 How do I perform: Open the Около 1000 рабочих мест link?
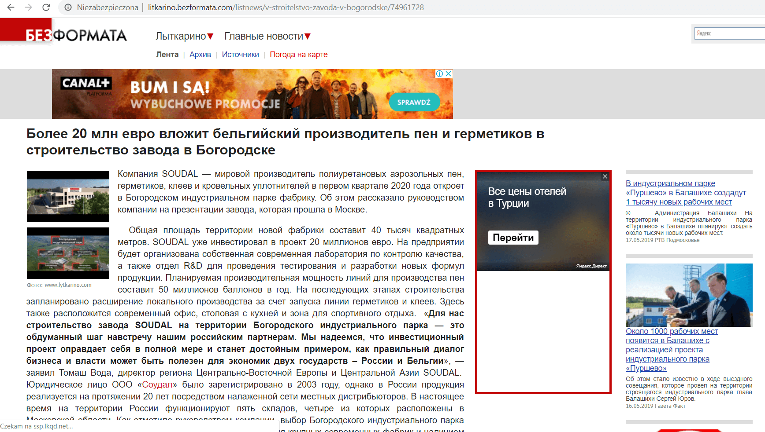[672, 350]
